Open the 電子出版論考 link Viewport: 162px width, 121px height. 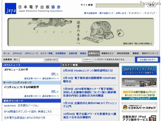[x=90, y=13]
